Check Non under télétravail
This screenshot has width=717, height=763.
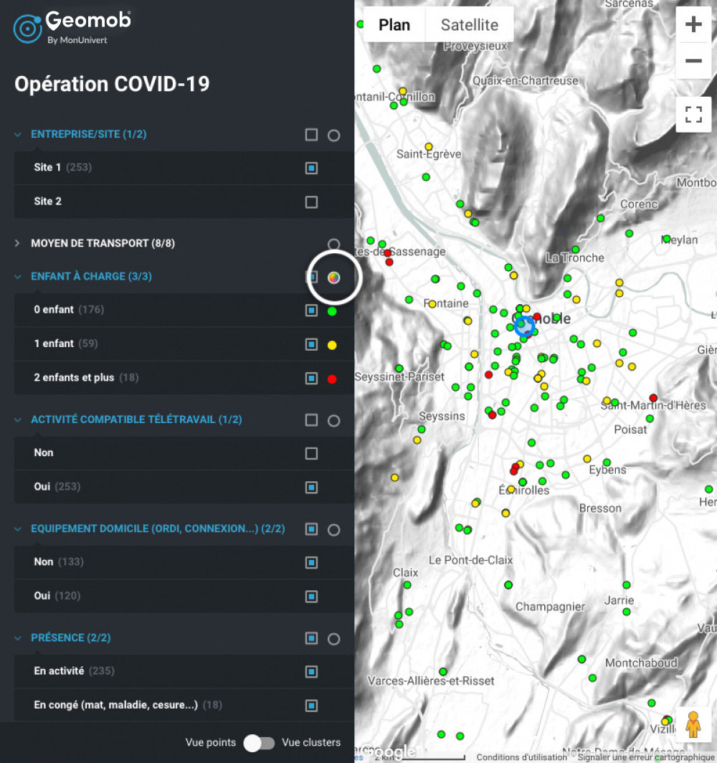[311, 453]
